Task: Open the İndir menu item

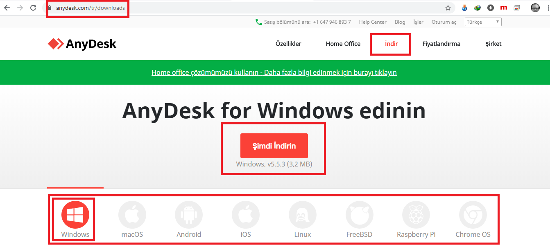Action: pos(392,44)
